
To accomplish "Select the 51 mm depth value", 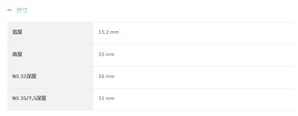I will click(x=106, y=98).
